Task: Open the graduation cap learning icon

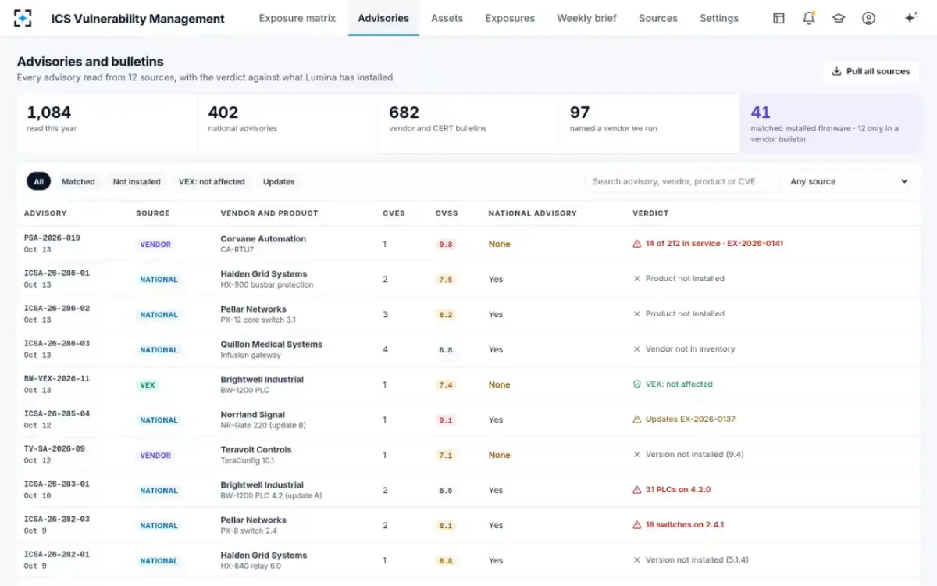Action: click(x=839, y=18)
